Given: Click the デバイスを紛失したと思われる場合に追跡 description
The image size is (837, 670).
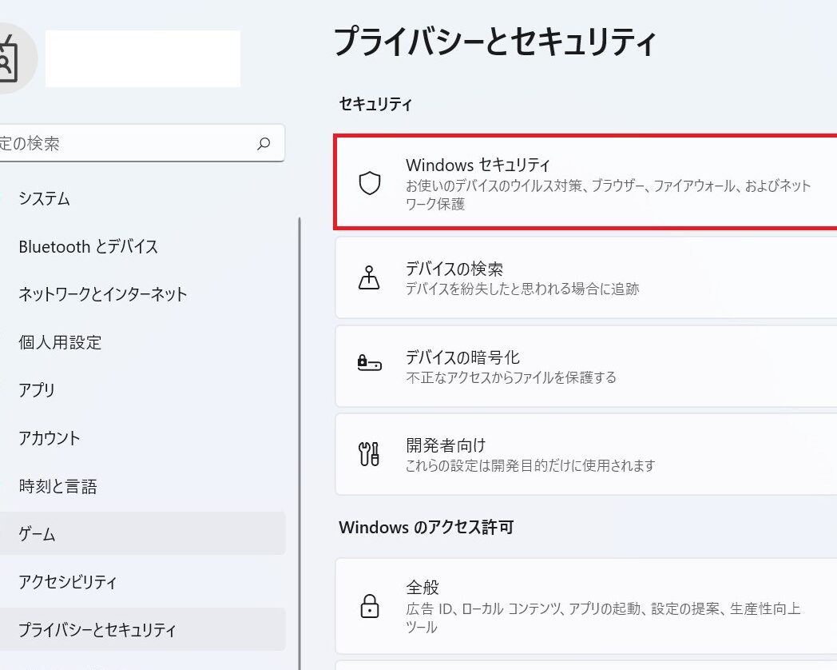Looking at the screenshot, I should (x=522, y=289).
